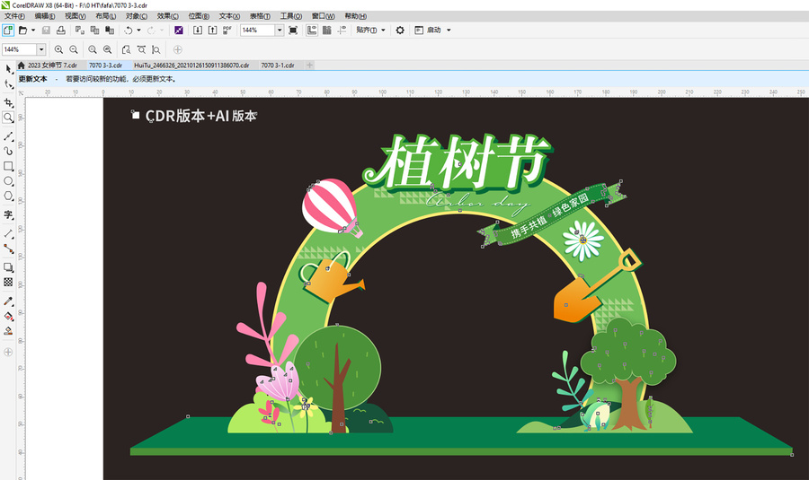Switch to the HuiTu_2466326 cdr tab

click(191, 65)
